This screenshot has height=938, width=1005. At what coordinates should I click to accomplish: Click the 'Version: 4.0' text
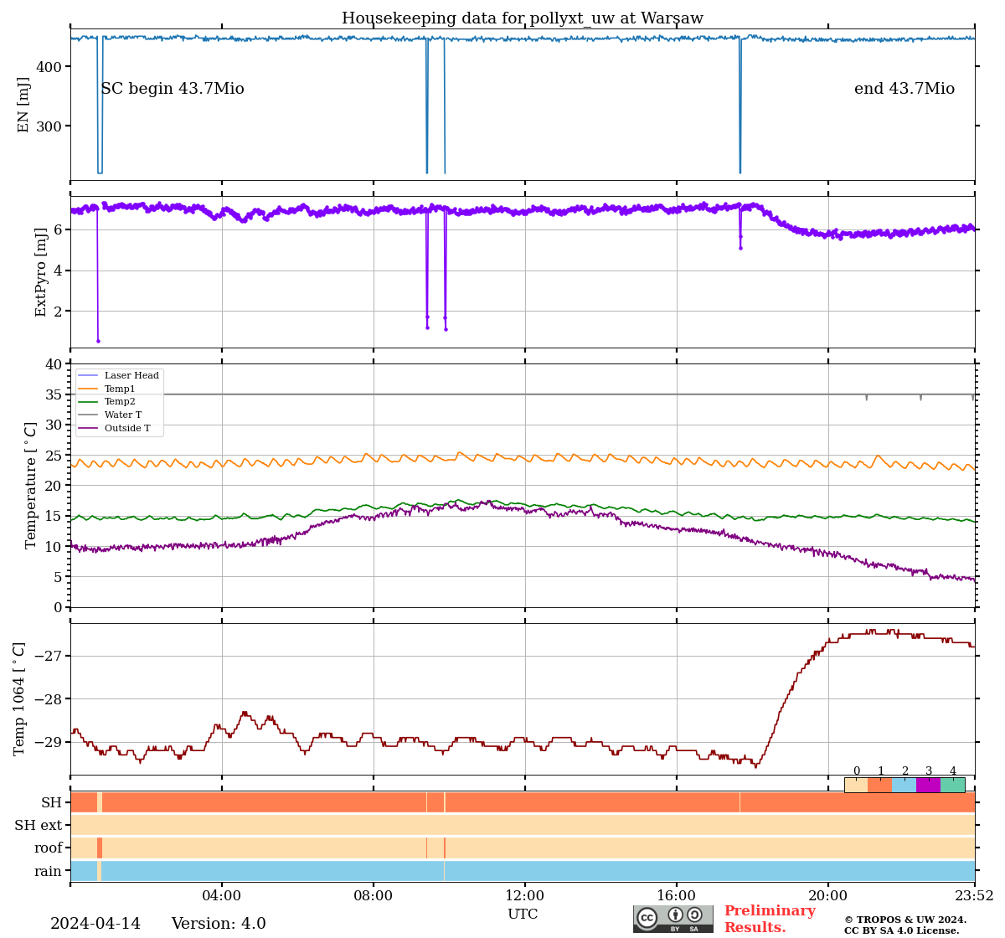click(x=219, y=924)
